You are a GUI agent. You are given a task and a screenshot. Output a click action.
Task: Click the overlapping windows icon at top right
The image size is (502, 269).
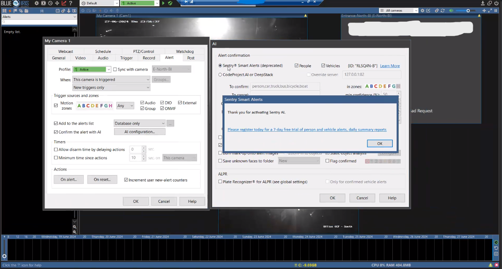click(489, 3)
